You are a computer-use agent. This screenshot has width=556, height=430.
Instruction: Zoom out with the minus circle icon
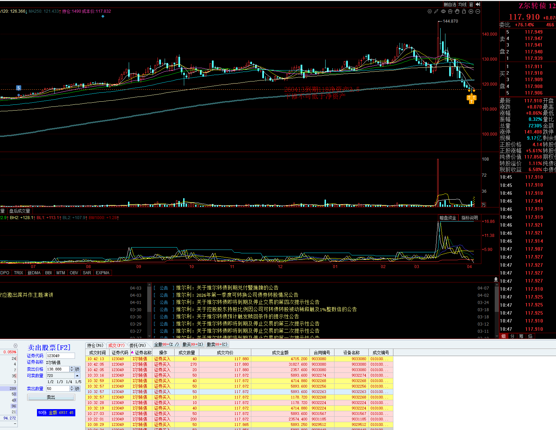coord(478,11)
